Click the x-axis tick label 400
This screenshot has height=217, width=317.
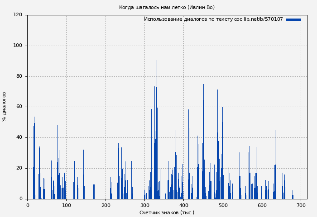pyautogui.click(x=184, y=205)
